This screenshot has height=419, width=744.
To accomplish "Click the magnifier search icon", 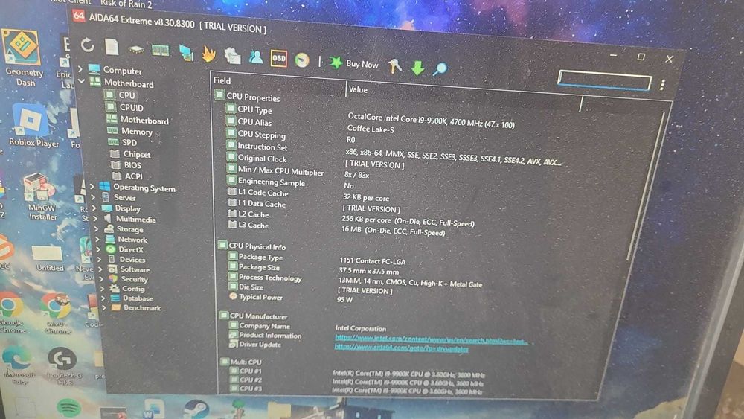I will [440, 69].
